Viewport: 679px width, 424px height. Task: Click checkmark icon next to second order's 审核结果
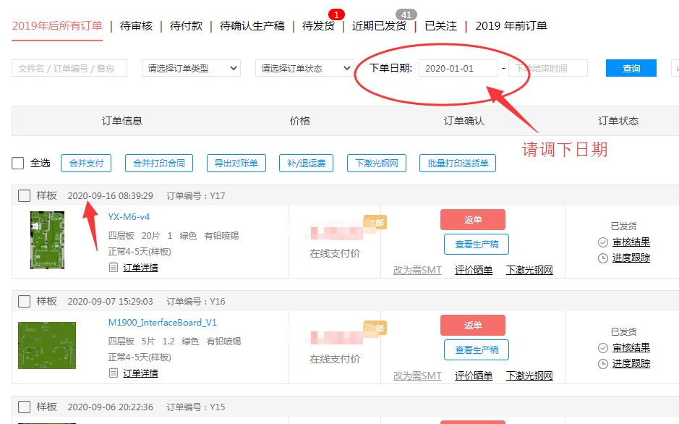(603, 348)
